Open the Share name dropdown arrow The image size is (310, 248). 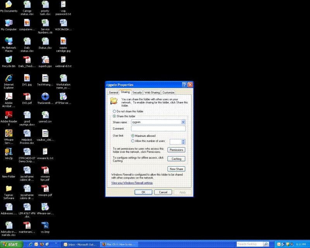(x=183, y=122)
